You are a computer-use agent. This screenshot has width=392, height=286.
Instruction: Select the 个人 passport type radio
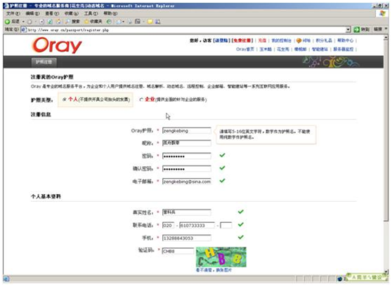[x=65, y=100]
